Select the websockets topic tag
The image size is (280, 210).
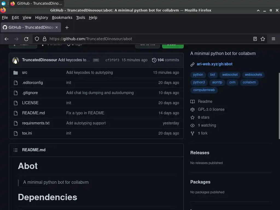click(253, 75)
